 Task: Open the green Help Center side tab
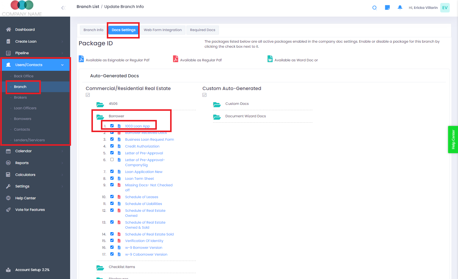click(453, 139)
